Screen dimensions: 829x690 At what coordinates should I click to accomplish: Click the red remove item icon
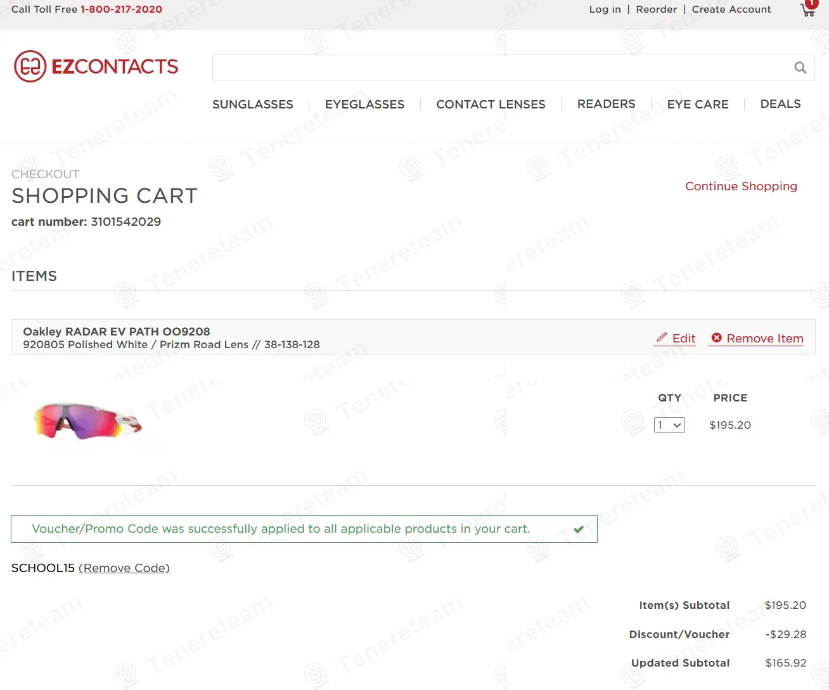click(716, 338)
